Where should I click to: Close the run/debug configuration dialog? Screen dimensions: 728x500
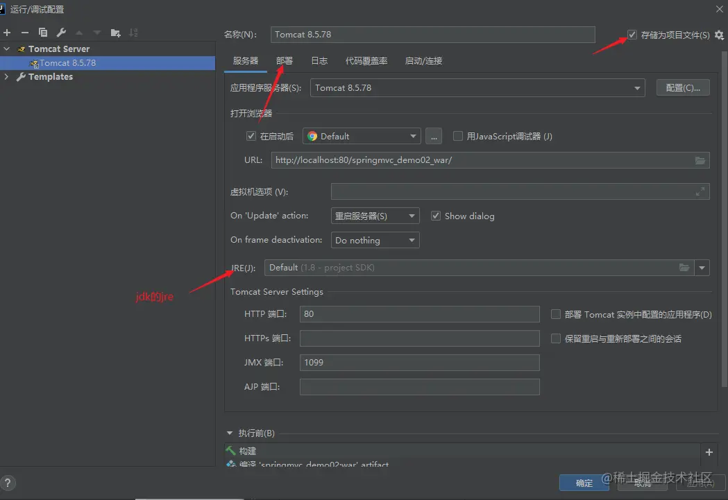pyautogui.click(x=719, y=9)
